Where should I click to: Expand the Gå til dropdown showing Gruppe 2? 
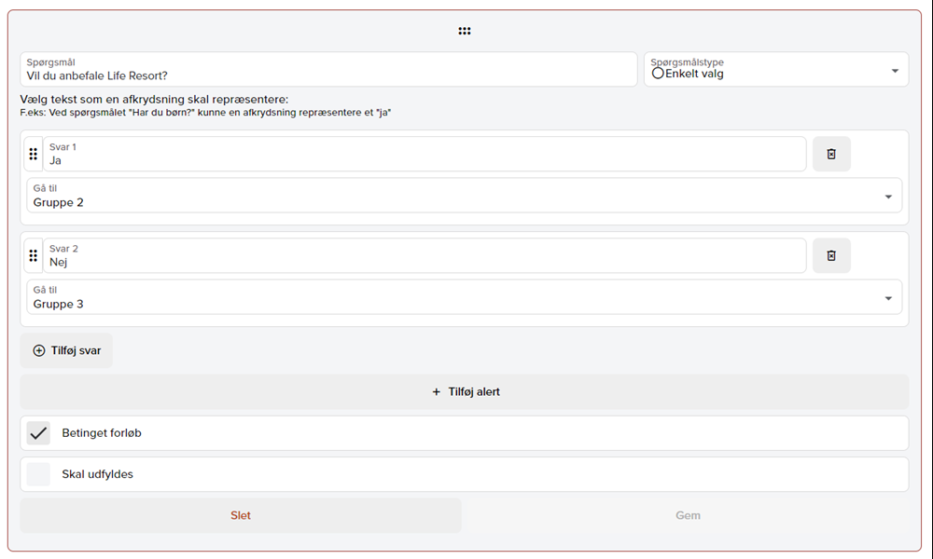[887, 197]
